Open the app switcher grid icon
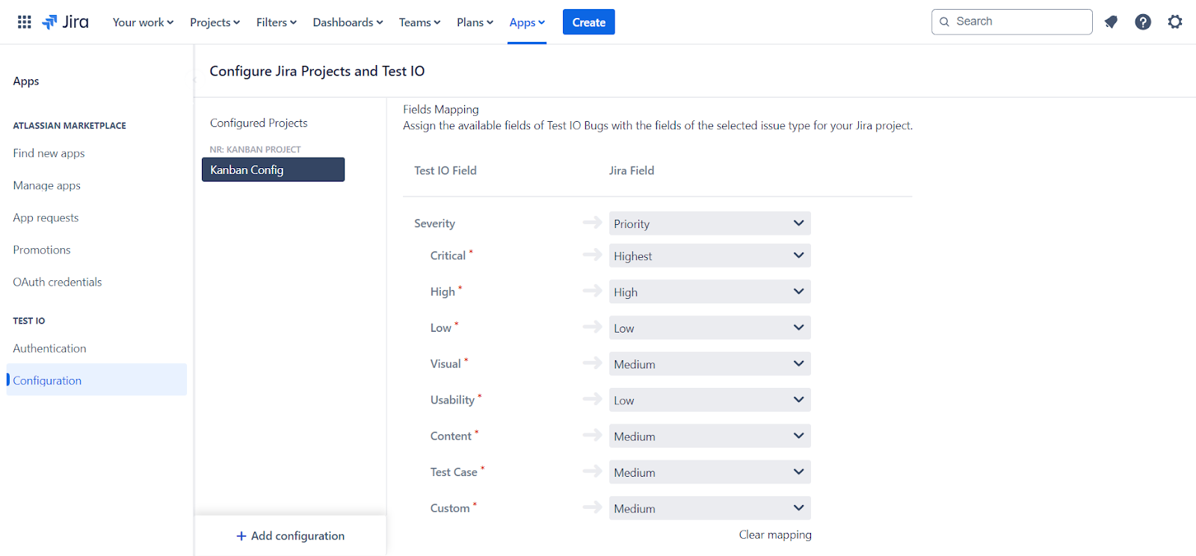Viewport: 1196px width, 556px height. point(25,22)
